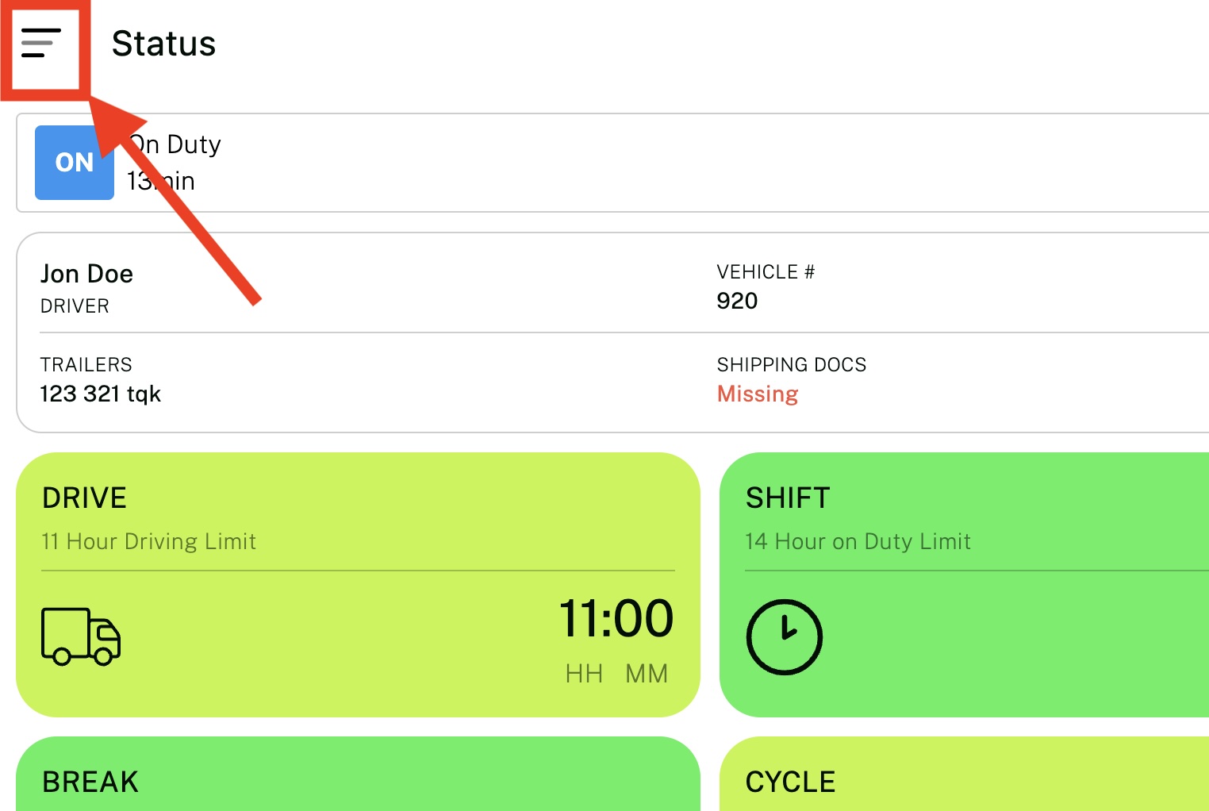Toggle the On Duty 13 min indicator
Viewport: 1209px width, 811px height.
[173, 162]
